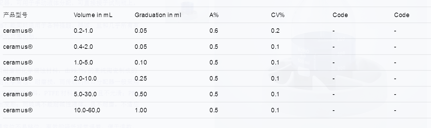This screenshot has height=128, width=431.
Task: Select the ceramus® 1.0-5.0 product name
Action: click(18, 63)
